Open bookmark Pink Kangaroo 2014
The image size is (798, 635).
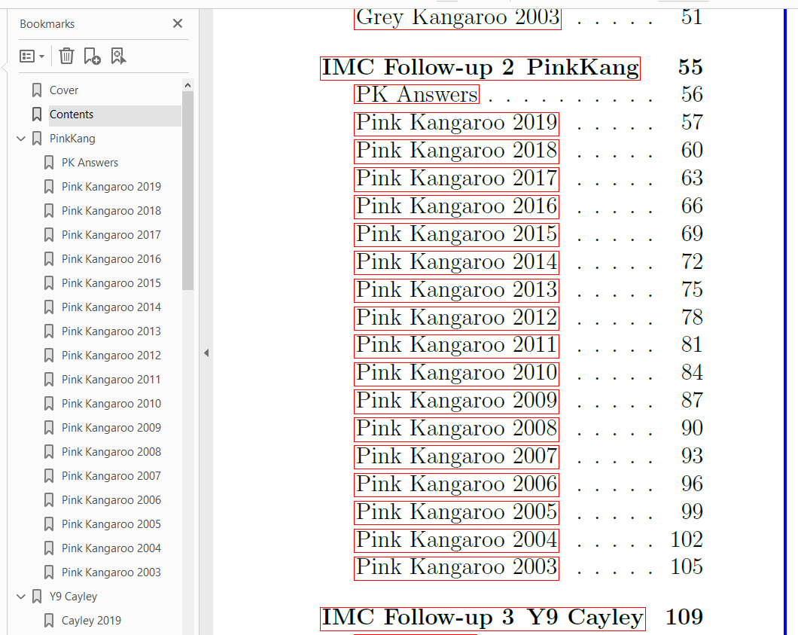click(111, 307)
